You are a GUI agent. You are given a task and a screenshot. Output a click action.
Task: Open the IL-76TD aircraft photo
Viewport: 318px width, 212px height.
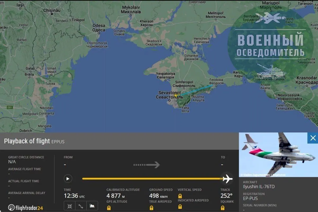[278, 154]
